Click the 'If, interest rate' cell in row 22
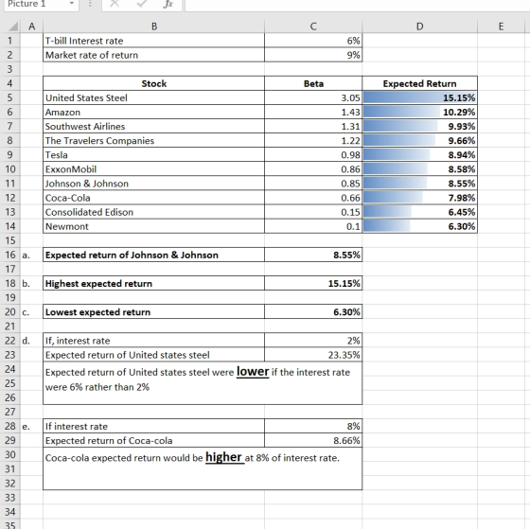The image size is (530, 529). [x=153, y=341]
